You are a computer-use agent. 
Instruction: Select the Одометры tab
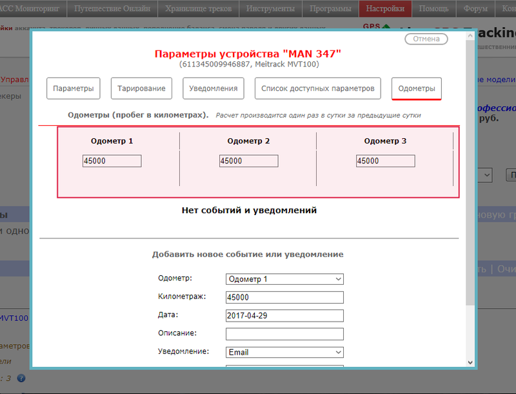416,88
